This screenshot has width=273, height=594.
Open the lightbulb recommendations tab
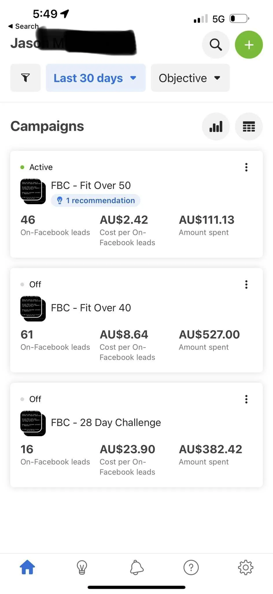click(x=82, y=567)
